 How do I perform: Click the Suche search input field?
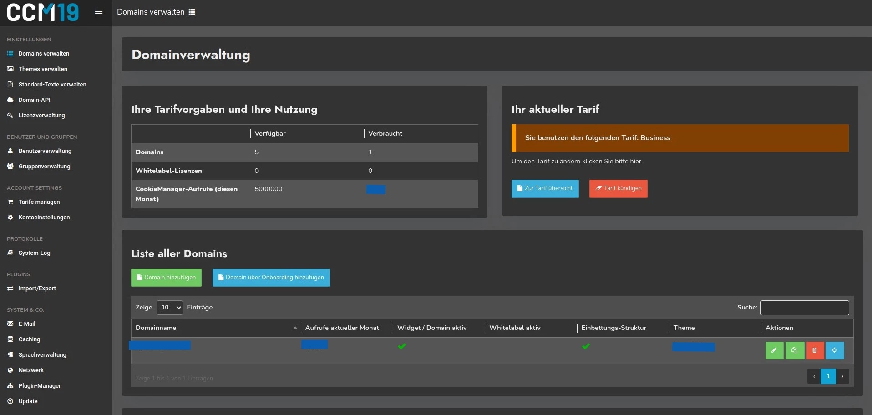click(804, 308)
